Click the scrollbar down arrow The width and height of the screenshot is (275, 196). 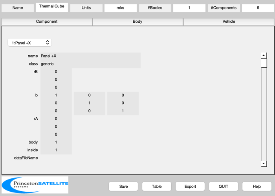(264, 163)
